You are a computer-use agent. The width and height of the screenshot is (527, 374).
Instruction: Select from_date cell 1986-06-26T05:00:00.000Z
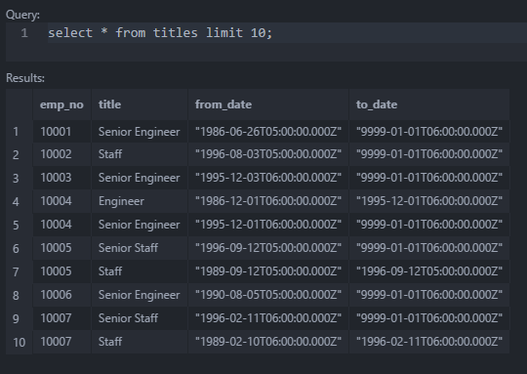pos(268,132)
